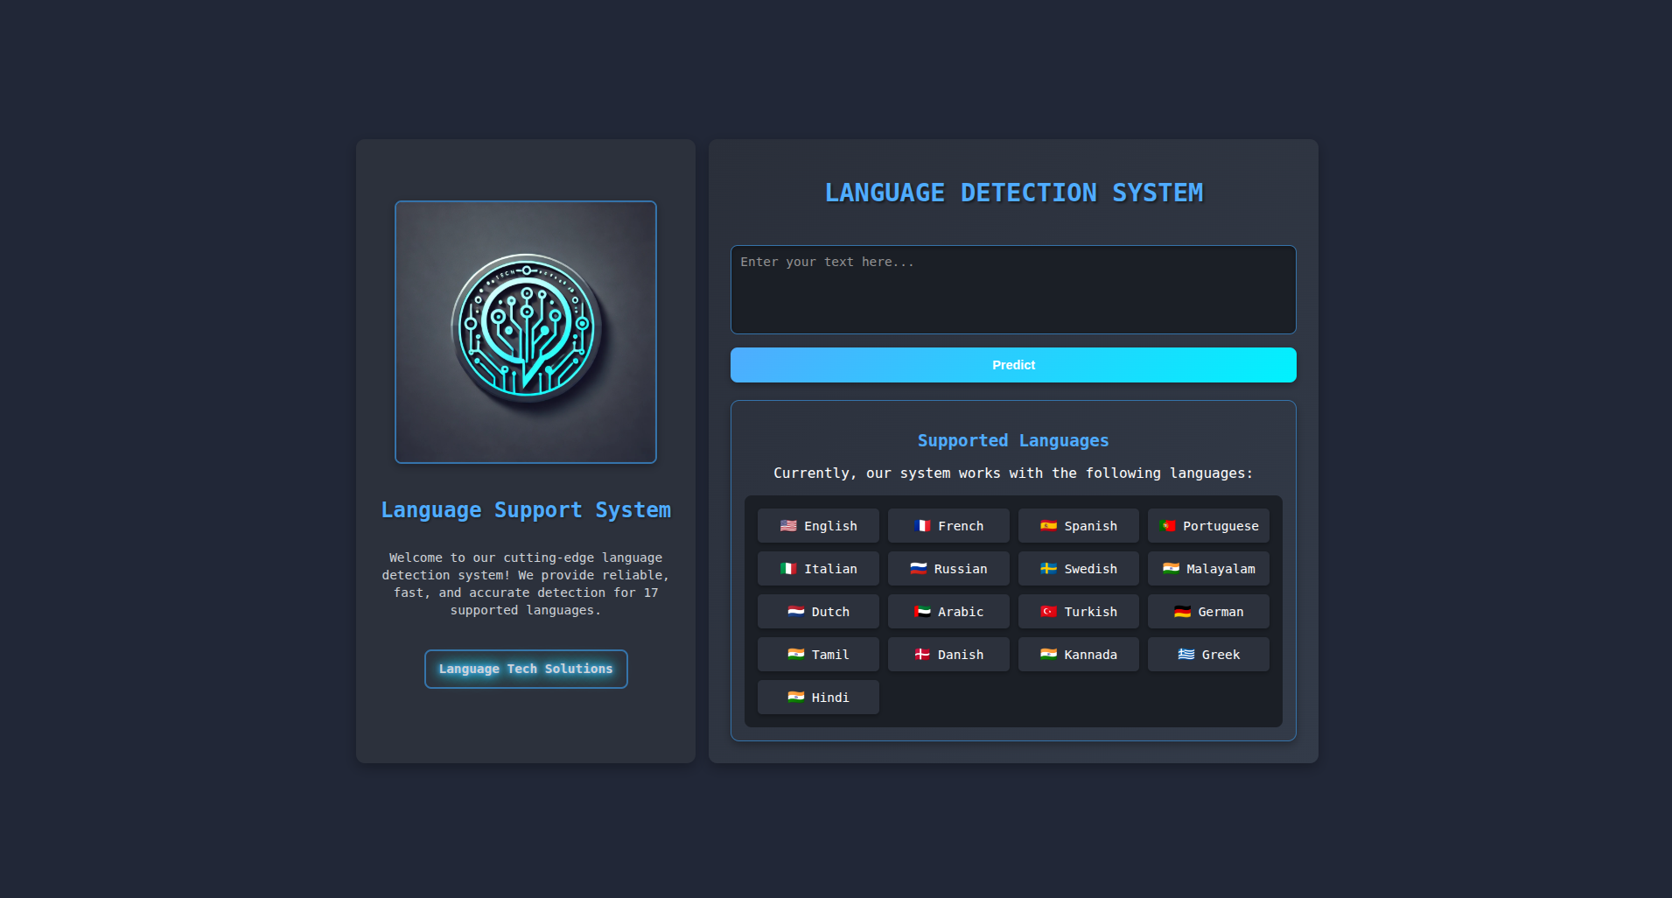Choose the Swedish language option
This screenshot has height=898, width=1672.
1078,568
